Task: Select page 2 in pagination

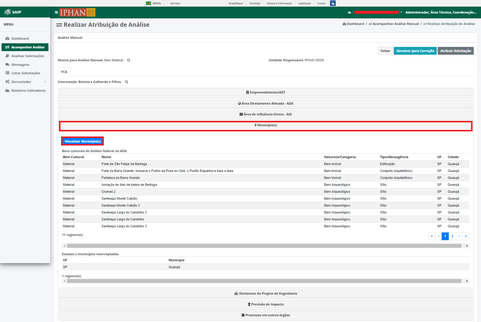Action: point(452,236)
